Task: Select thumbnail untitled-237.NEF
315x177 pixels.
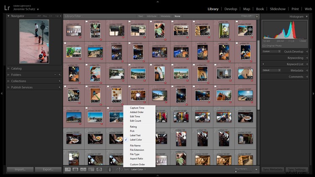Action: [x=74, y=117]
